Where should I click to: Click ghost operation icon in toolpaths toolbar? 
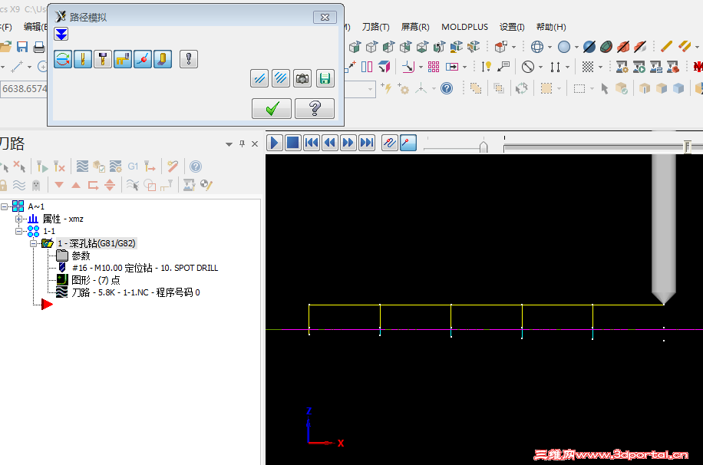click(x=36, y=185)
